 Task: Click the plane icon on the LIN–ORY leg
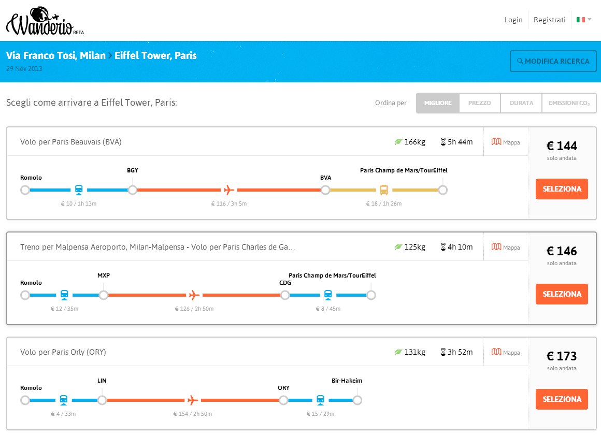[x=193, y=400]
